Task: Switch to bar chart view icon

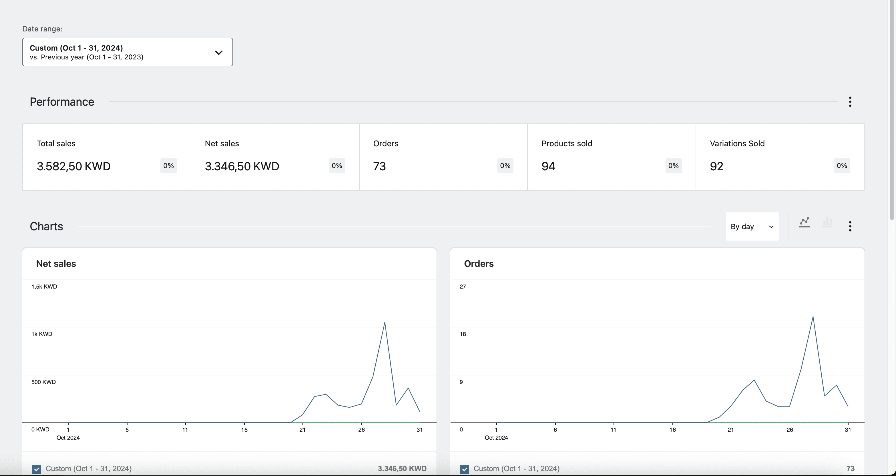Action: [827, 223]
